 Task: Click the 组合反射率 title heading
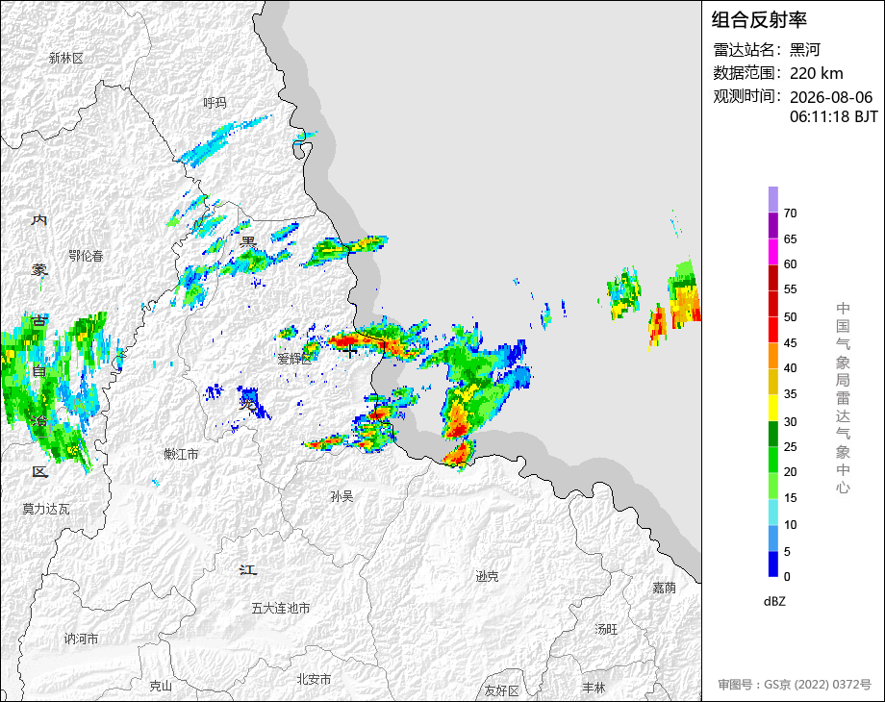pos(759,20)
